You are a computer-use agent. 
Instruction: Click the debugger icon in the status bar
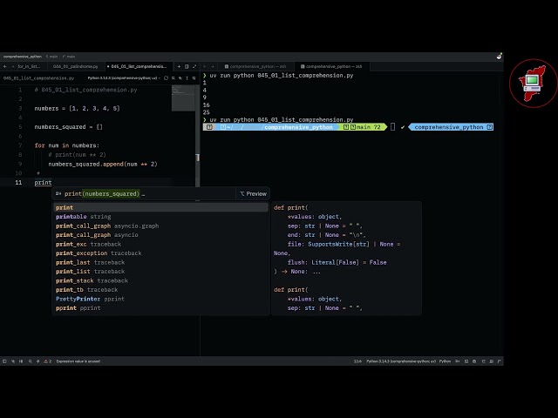click(37, 361)
